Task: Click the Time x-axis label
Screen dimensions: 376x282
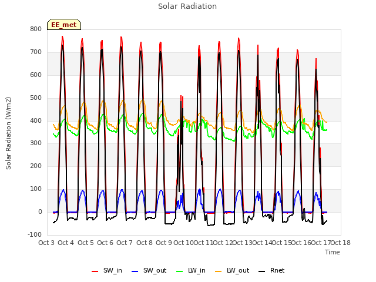Action: pyautogui.click(x=333, y=252)
